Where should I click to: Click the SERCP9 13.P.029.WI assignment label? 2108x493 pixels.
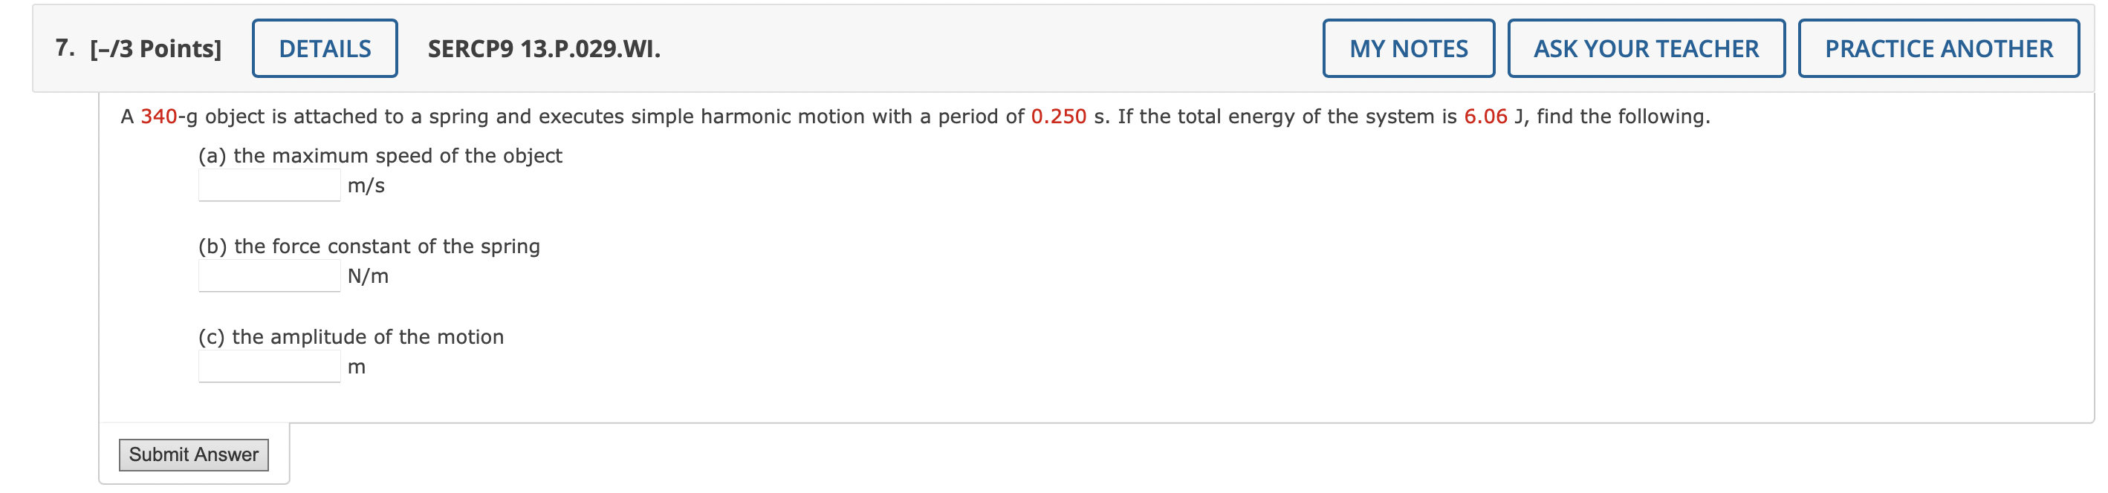(x=544, y=49)
